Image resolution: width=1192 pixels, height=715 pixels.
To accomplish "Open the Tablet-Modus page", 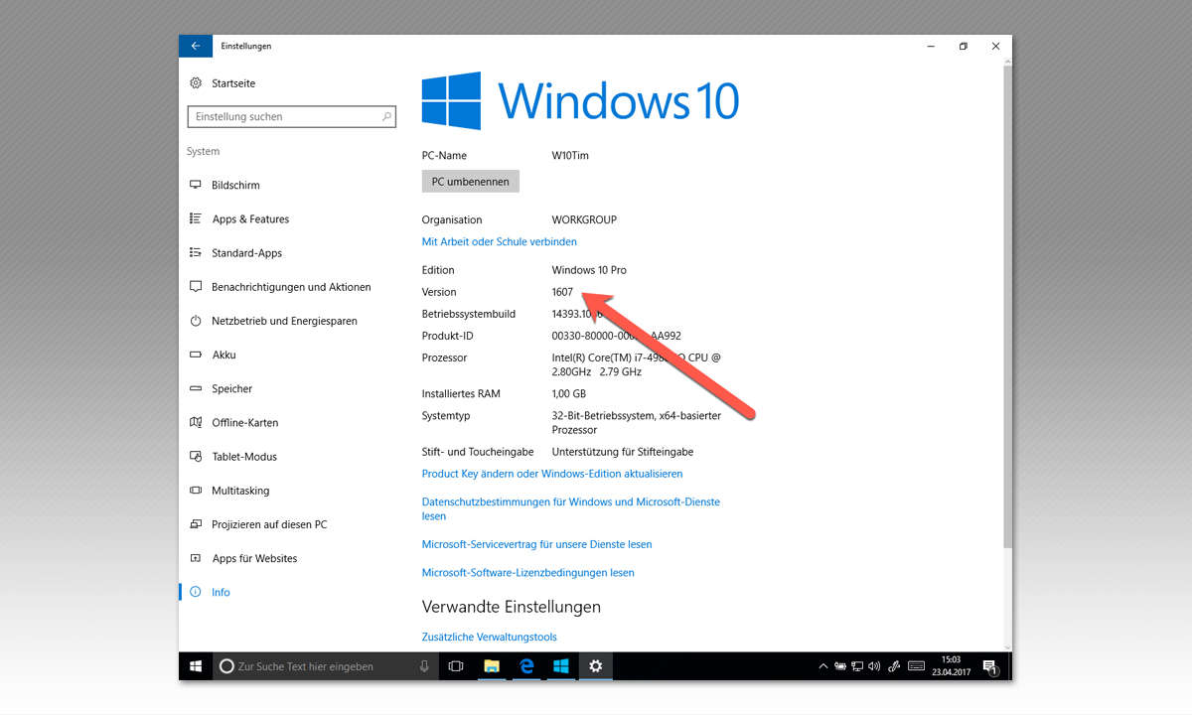I will tap(244, 457).
